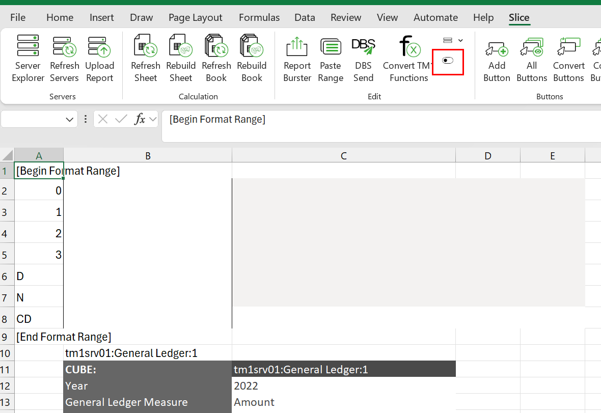Click the Add Button command

pos(497,58)
